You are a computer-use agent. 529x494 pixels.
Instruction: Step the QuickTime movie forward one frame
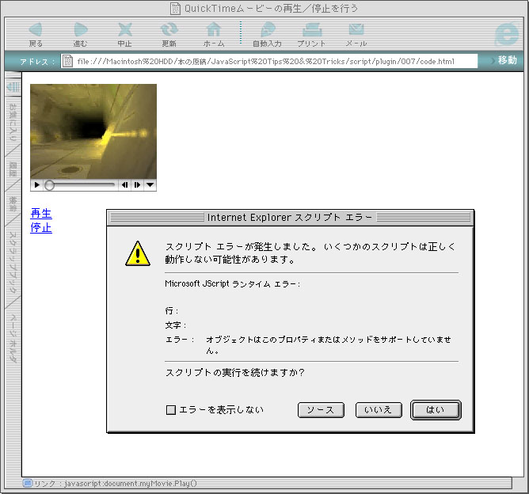(137, 184)
